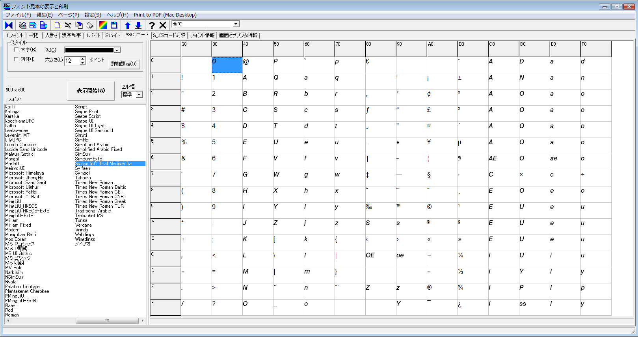Click the question mark help icon
638x337 pixels.
coord(152,25)
